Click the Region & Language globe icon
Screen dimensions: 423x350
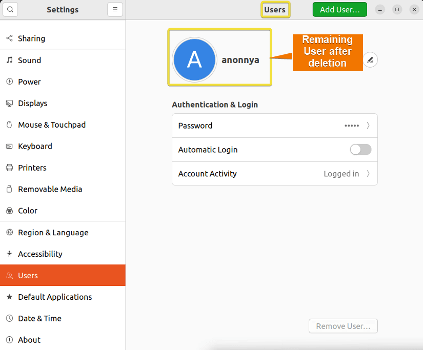[x=9, y=232]
